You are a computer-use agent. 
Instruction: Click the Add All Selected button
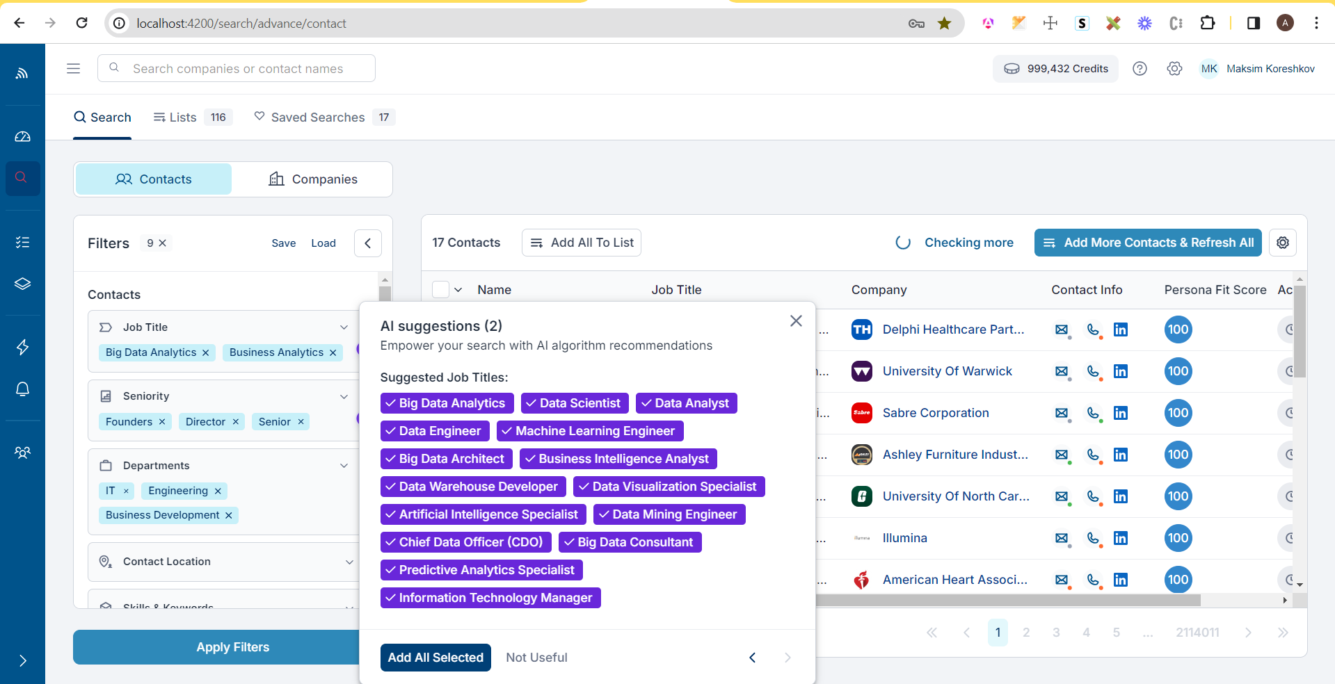pyautogui.click(x=435, y=657)
